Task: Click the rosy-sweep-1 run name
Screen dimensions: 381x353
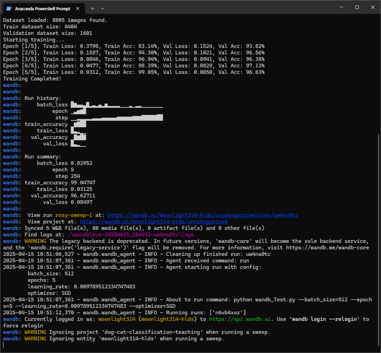Action: 74,215
